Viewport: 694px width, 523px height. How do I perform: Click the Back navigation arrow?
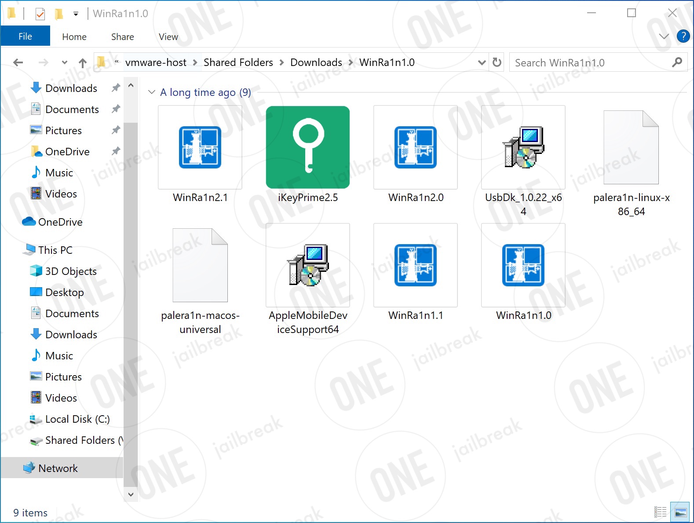[x=18, y=62]
